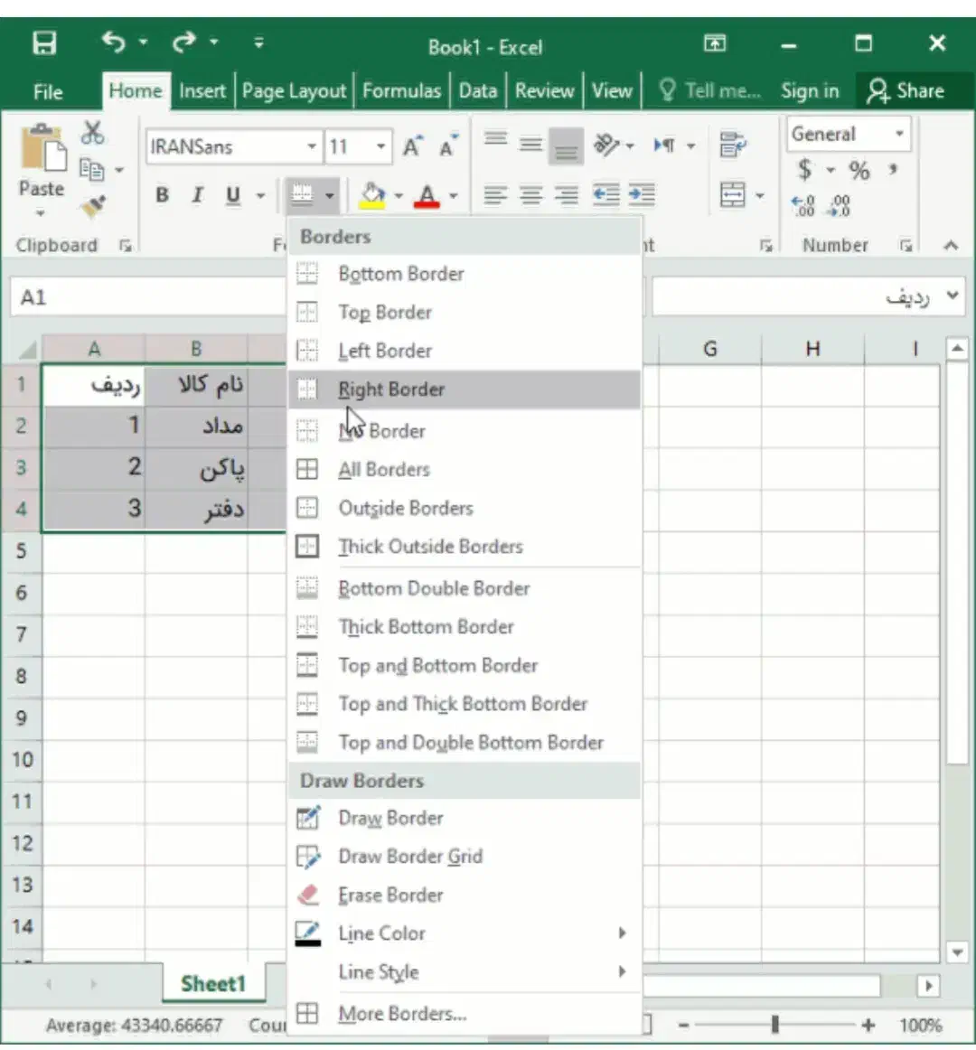Viewport: 976px width, 1050px height.
Task: Click the Name Box showing A1
Action: 145,297
